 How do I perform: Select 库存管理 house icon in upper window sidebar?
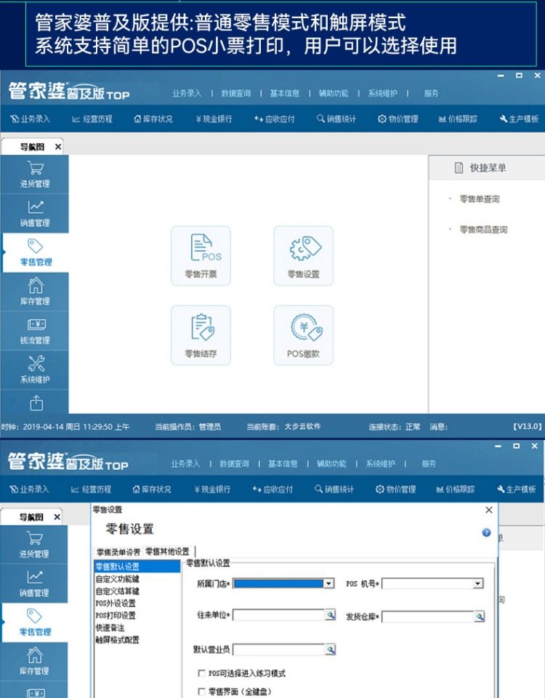coord(35,292)
